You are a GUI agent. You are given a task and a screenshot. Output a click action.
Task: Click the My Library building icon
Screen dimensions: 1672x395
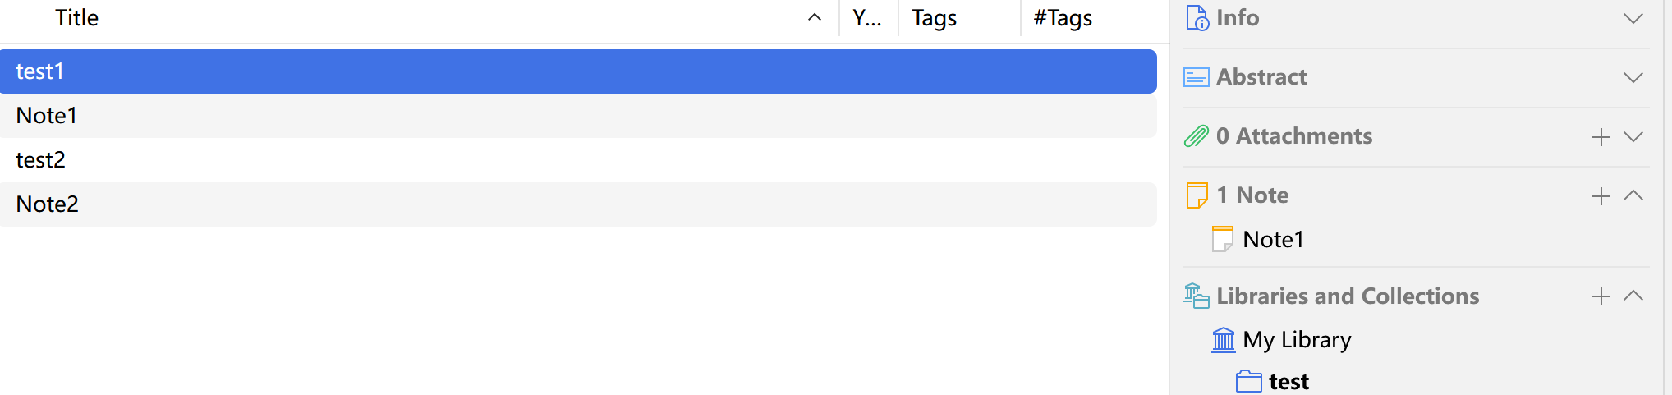(x=1224, y=339)
